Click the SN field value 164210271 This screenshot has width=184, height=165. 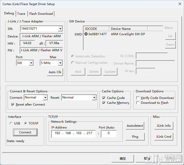click(x=29, y=29)
